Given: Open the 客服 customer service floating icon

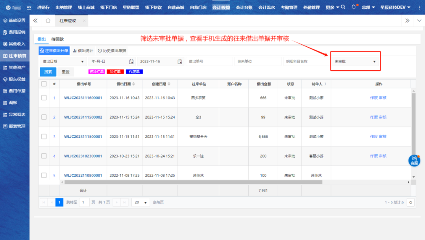Looking at the screenshot, I should pos(414,160).
